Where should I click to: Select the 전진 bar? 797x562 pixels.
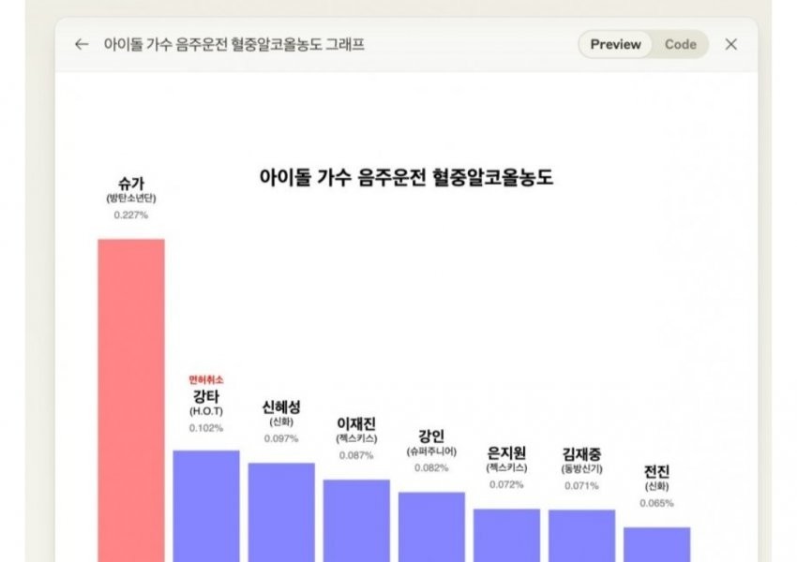tap(656, 543)
